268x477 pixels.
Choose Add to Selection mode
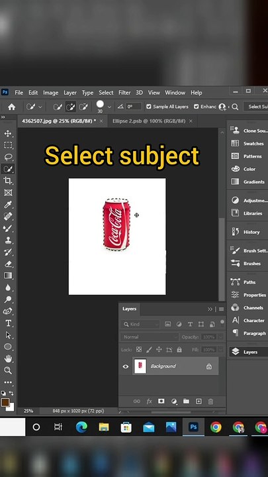coord(71,107)
